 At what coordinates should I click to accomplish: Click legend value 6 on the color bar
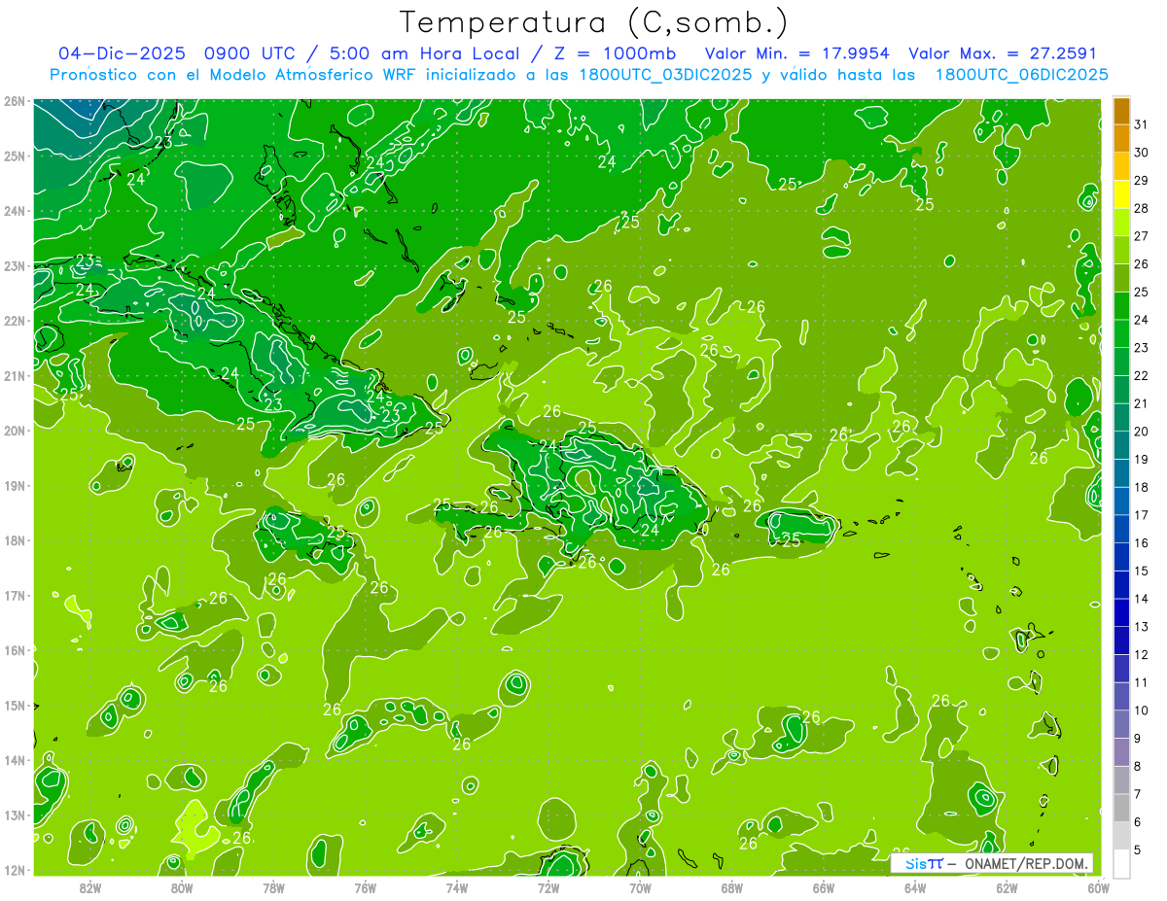tap(1137, 822)
